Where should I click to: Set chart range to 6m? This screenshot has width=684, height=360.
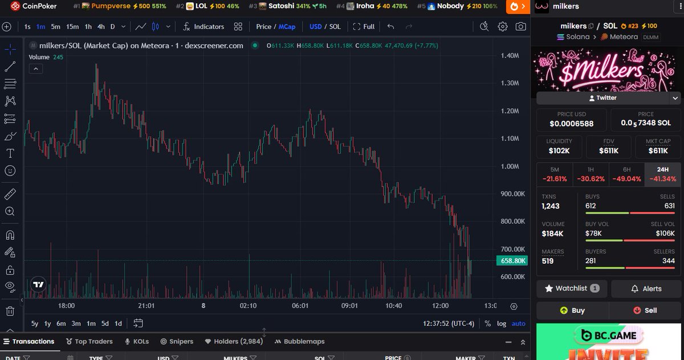tap(61, 324)
